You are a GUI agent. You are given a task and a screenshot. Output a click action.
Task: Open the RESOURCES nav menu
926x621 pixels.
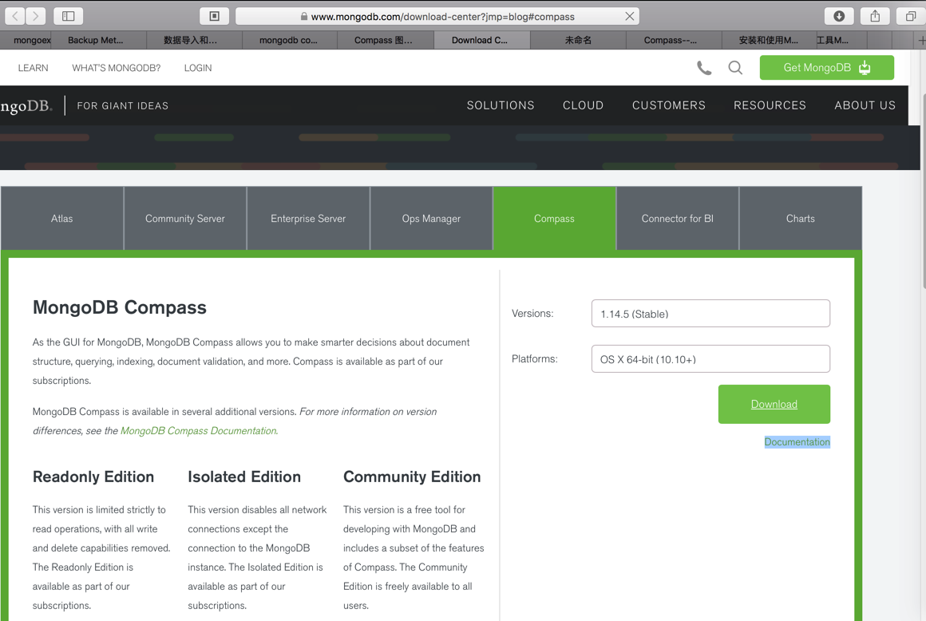click(x=770, y=105)
